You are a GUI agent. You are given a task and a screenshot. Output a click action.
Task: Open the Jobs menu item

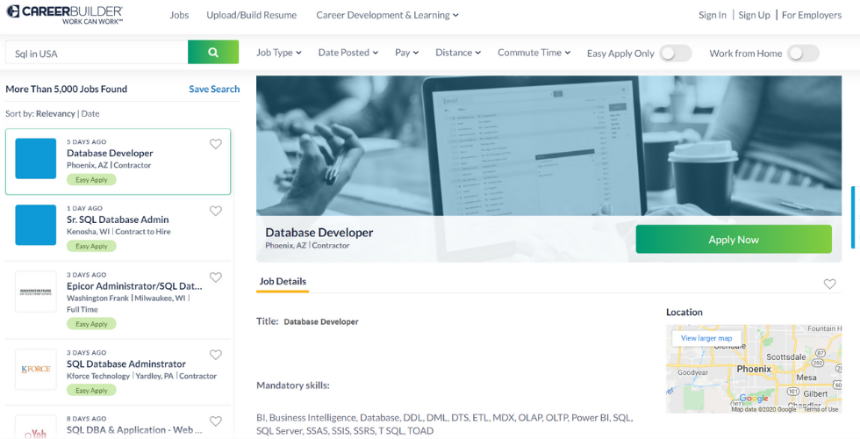[x=179, y=16]
